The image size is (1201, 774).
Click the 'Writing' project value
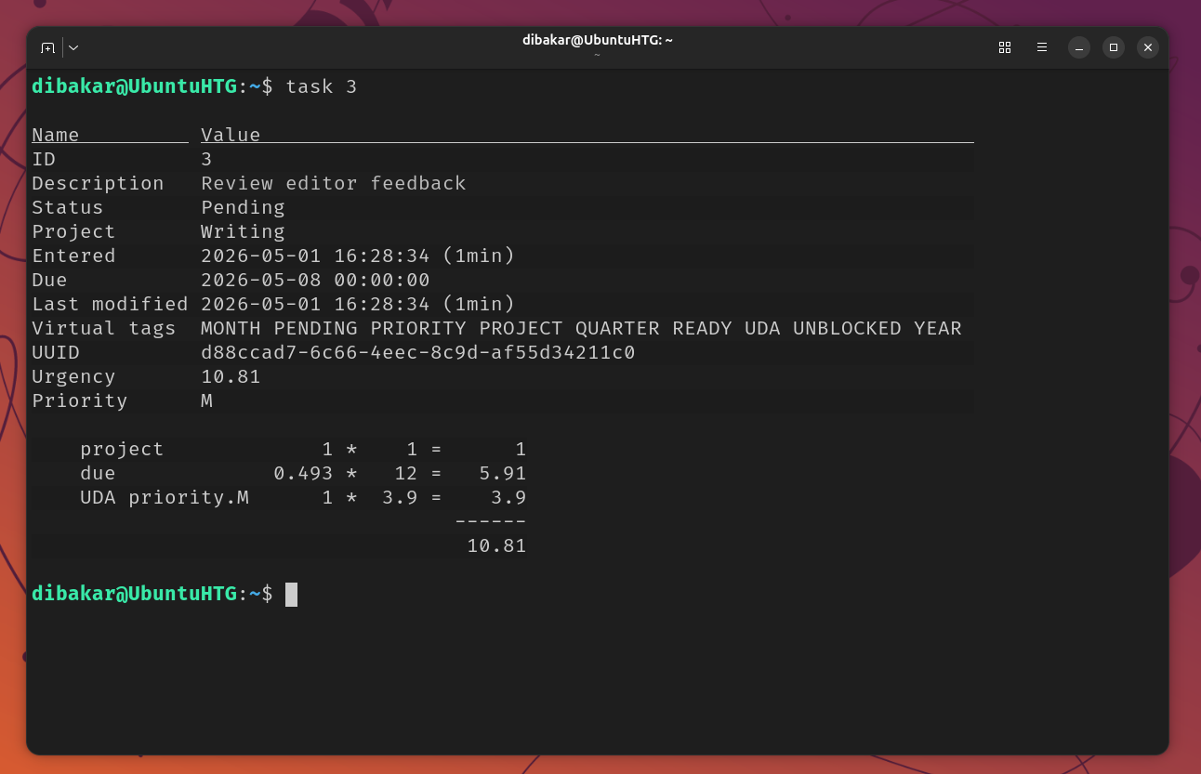(243, 231)
